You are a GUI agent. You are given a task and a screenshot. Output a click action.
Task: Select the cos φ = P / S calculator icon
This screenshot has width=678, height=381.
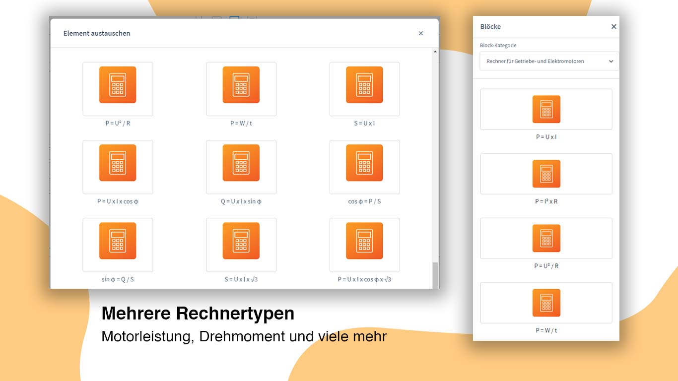(x=364, y=163)
